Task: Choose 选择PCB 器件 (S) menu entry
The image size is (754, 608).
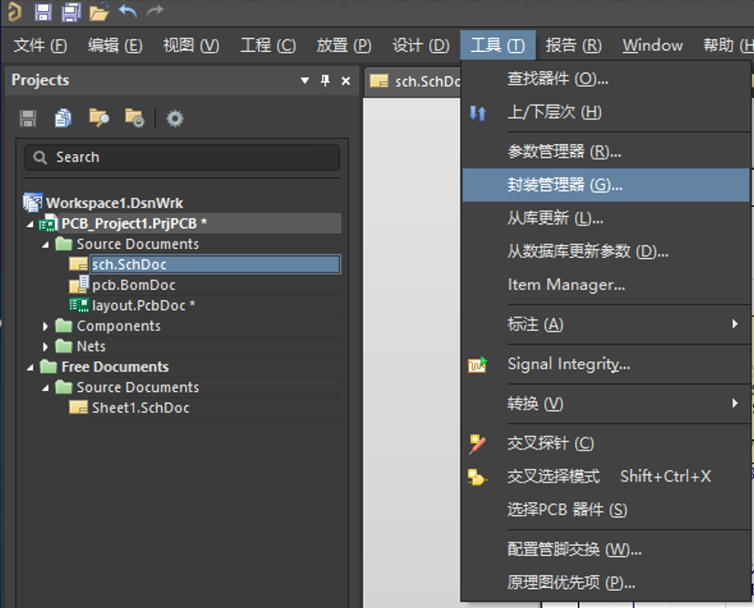Action: [x=606, y=510]
